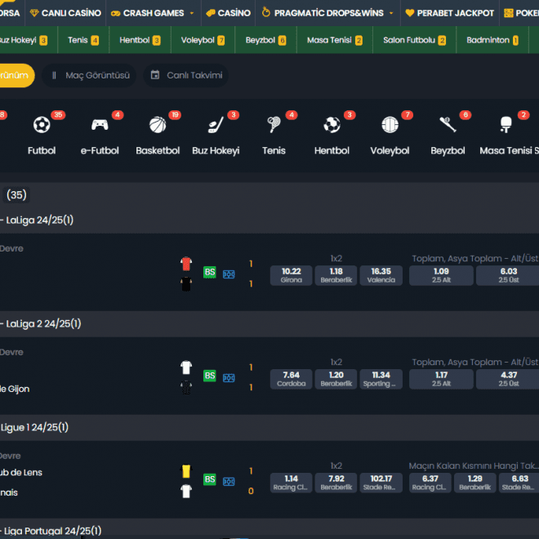Switch to Badminton tab
The image size is (539, 539).
[x=492, y=40]
